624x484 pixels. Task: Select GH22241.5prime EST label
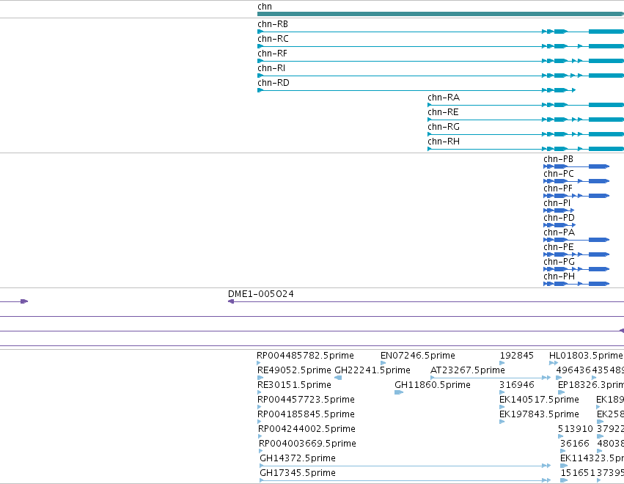pos(372,370)
